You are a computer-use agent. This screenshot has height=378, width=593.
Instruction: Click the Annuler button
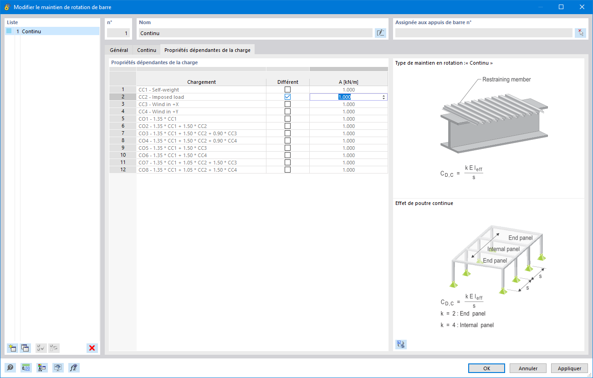click(x=528, y=368)
